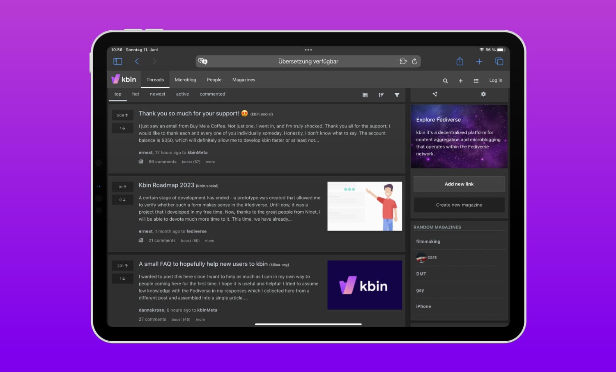Viewport: 616px width, 372px height.
Task: Show Safari tab overview icon
Action: click(x=499, y=62)
